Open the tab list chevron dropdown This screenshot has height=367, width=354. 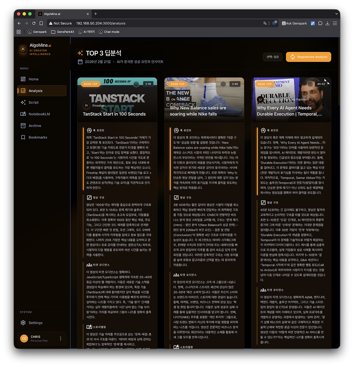point(336,14)
